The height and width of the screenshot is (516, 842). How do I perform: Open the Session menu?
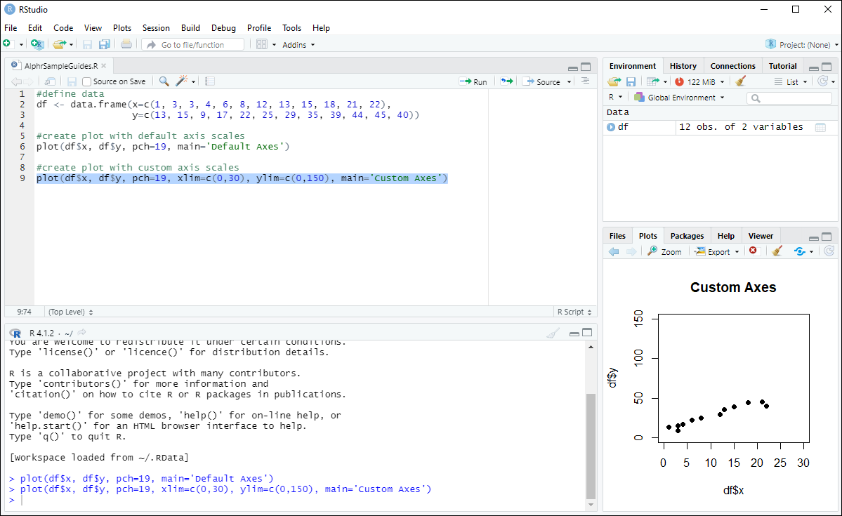tap(156, 28)
